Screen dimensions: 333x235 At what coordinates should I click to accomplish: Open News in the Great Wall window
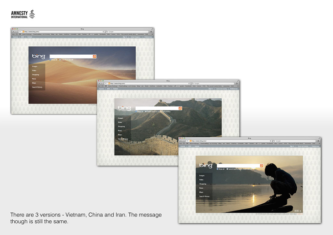[120, 130]
